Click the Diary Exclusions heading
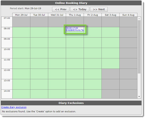The width and height of the screenshot is (146, 119). click(71, 103)
